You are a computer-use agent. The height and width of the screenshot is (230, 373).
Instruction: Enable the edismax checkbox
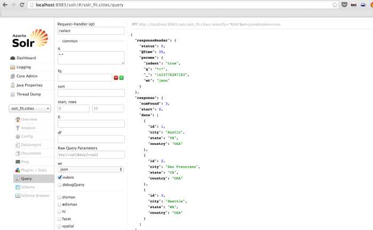(x=60, y=204)
